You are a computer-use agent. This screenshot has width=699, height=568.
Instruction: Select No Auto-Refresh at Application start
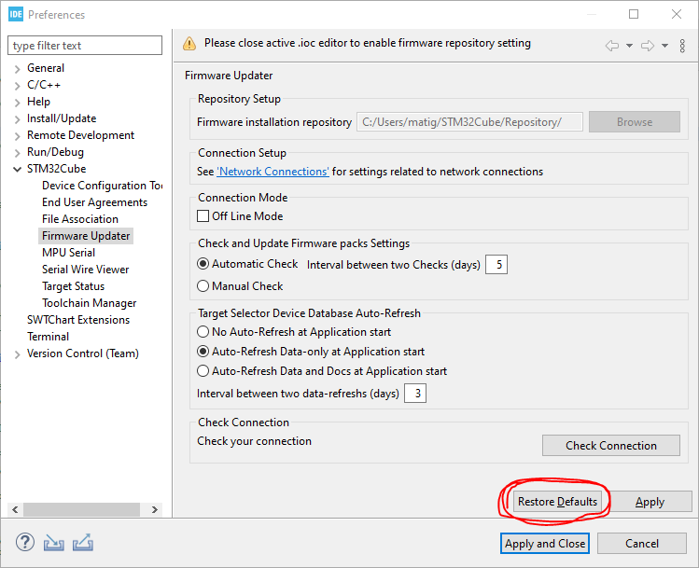tap(203, 332)
